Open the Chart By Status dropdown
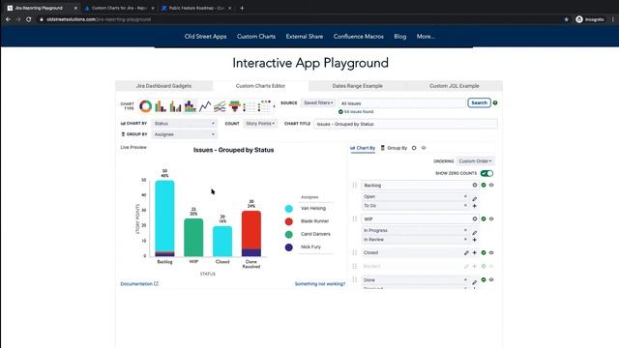Image resolution: width=619 pixels, height=348 pixels. (x=185, y=124)
